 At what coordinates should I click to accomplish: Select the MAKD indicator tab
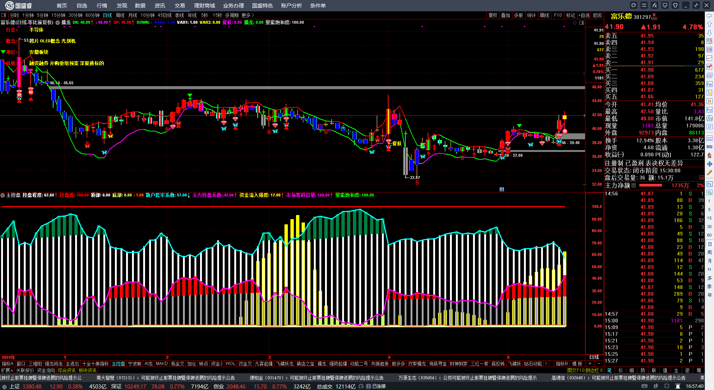[x=162, y=364]
